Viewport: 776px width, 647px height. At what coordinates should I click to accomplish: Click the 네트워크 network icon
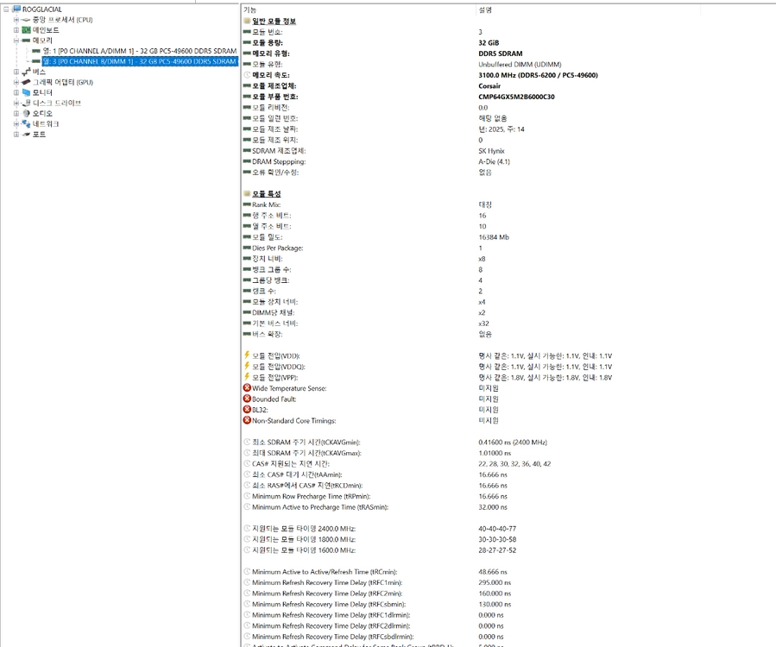click(27, 123)
